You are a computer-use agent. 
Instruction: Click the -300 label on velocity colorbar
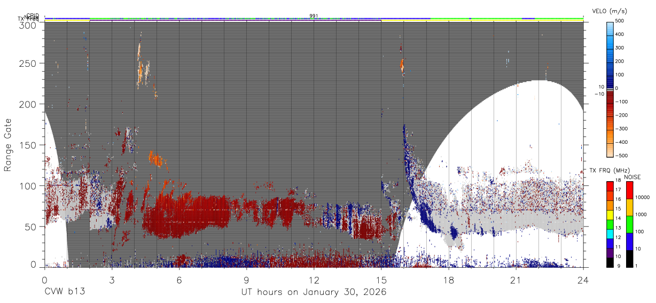[621, 129]
